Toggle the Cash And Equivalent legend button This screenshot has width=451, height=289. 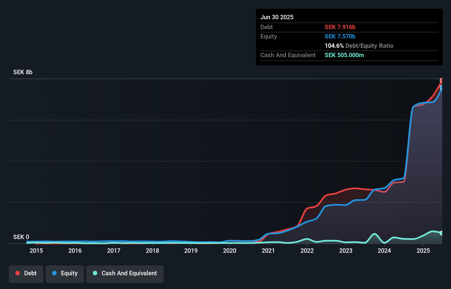tap(125, 274)
